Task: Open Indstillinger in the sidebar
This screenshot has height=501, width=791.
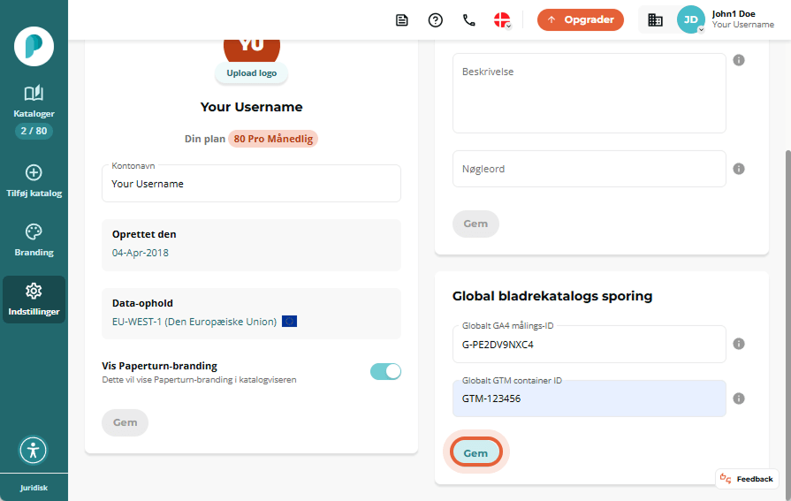Action: pyautogui.click(x=34, y=300)
